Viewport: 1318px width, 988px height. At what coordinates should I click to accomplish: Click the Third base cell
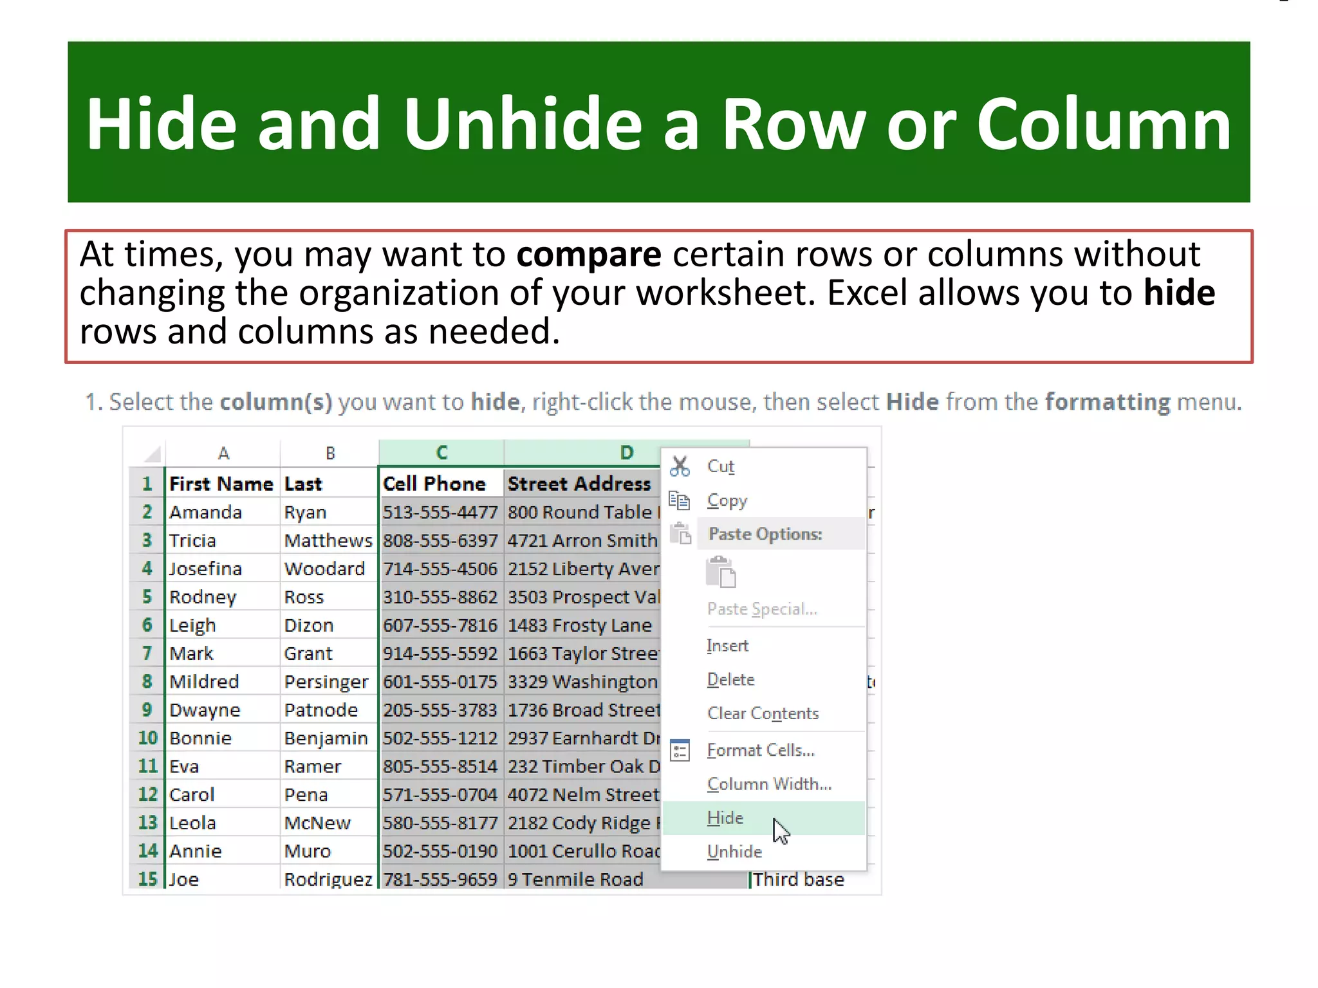[x=798, y=879]
